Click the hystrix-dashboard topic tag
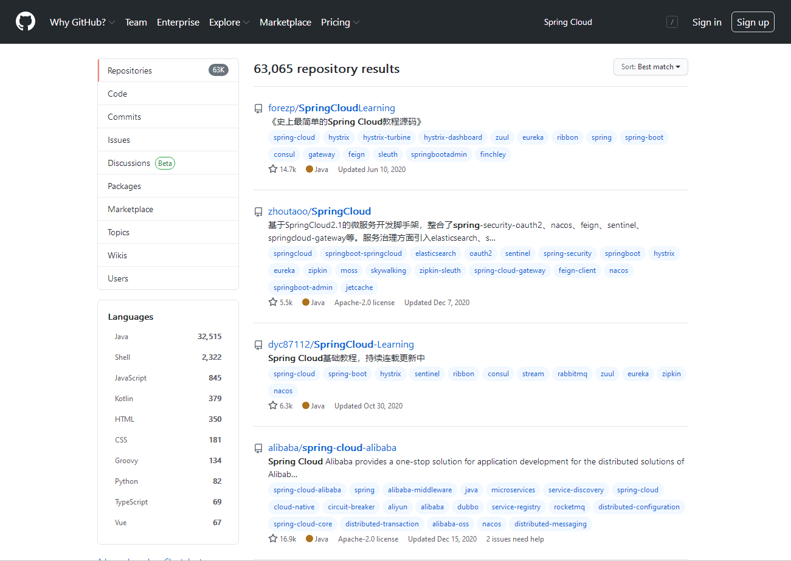791x561 pixels. coord(453,137)
